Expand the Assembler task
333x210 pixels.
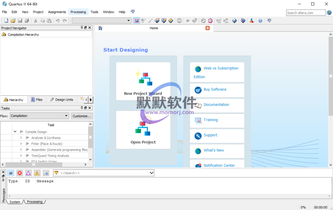(21, 150)
